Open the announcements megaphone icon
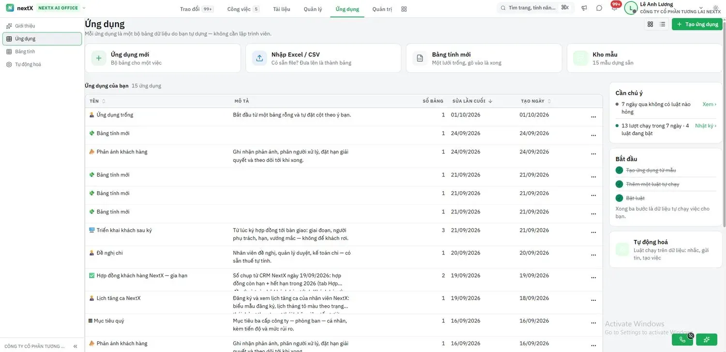Screen dimensions: 726x352 tap(584, 8)
